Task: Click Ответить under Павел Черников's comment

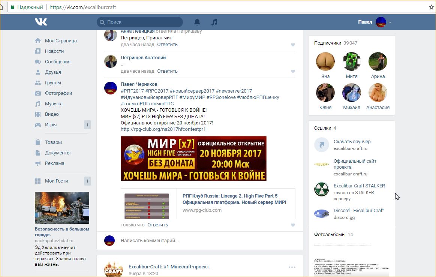Action: tap(157, 225)
